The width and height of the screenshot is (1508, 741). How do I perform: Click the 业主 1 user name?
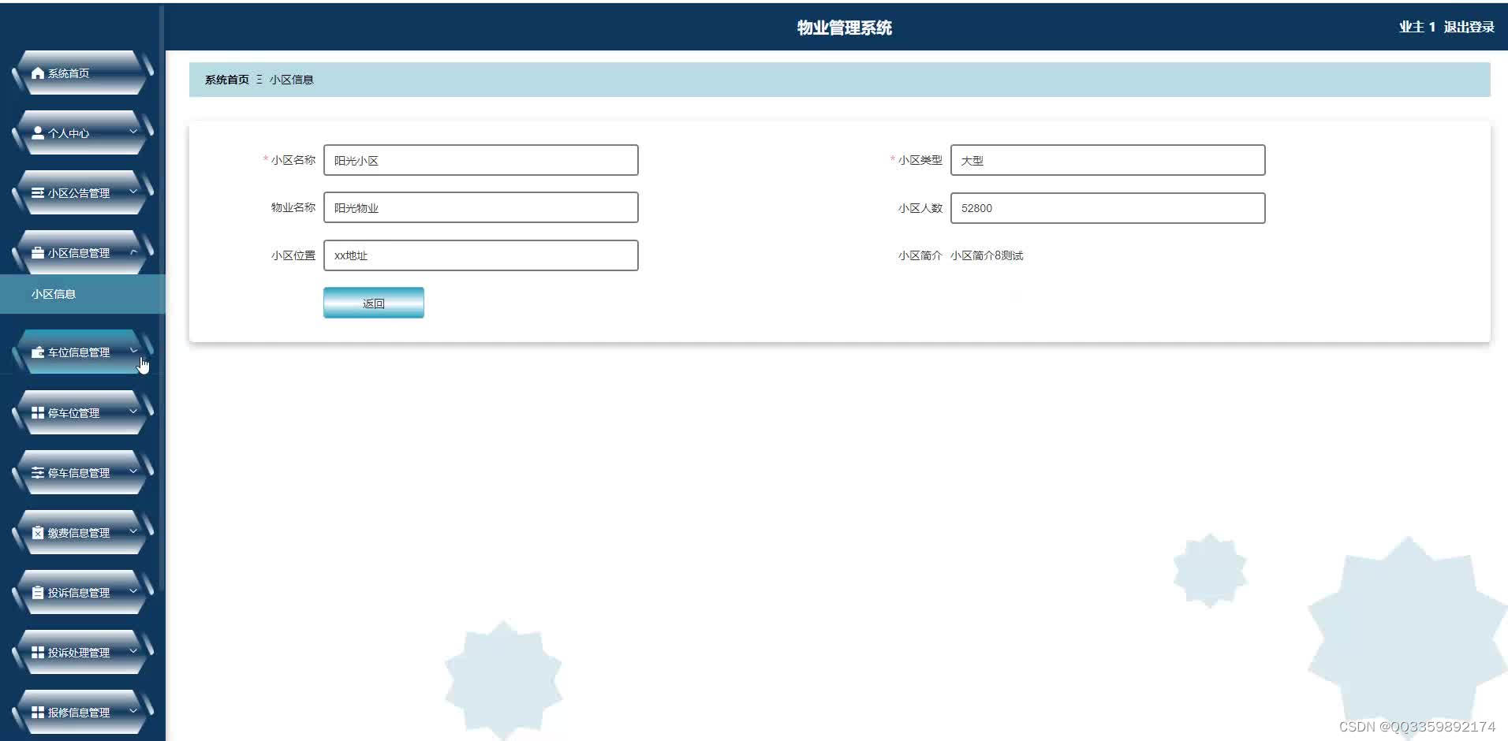(1417, 27)
